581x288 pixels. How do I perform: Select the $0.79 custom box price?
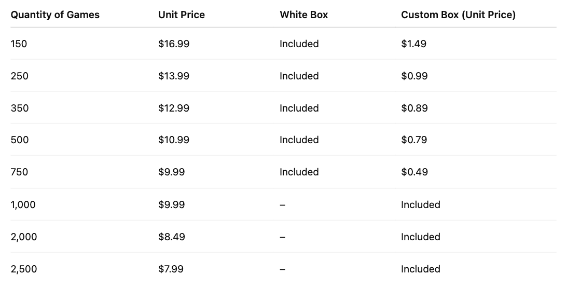414,140
